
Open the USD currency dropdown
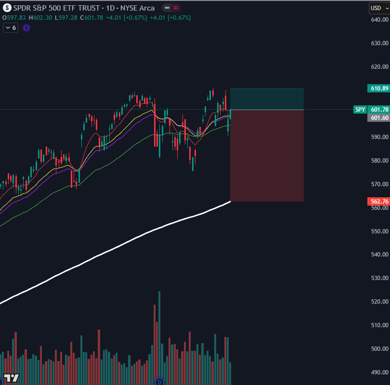[x=379, y=8]
